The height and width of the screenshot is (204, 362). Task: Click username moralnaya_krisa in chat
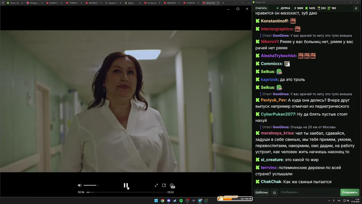277,133
